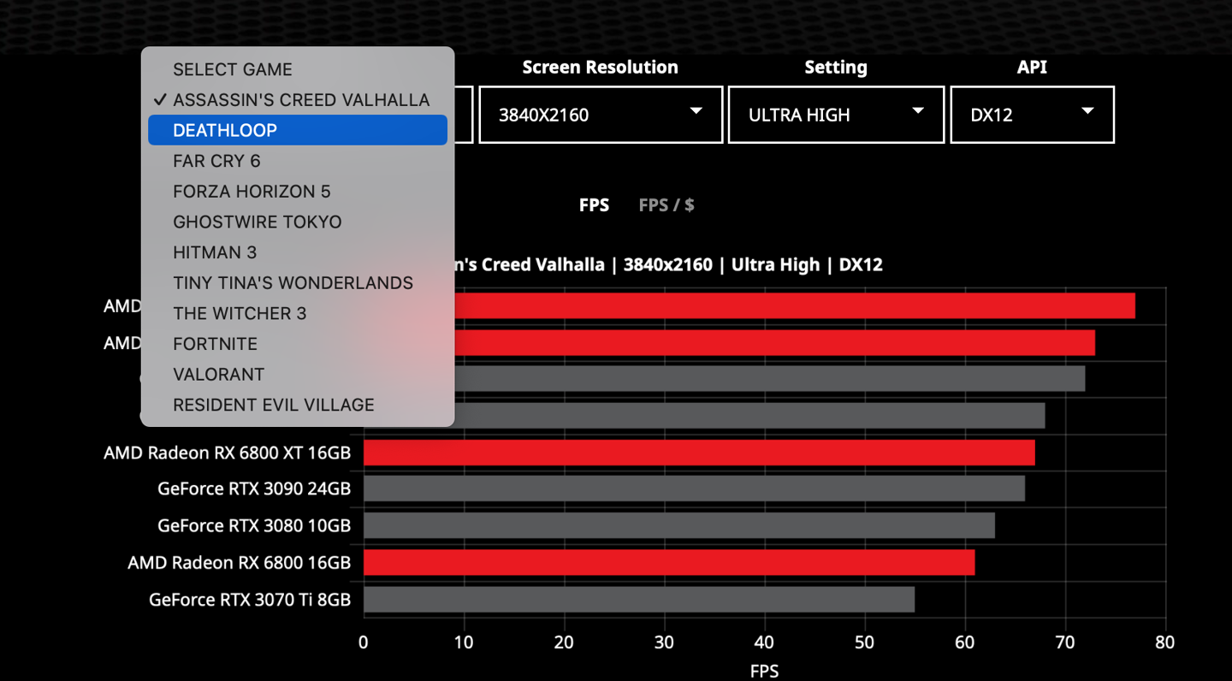Select TINY TINA'S WONDERLANDS option
This screenshot has width=1232, height=681.
pos(297,283)
